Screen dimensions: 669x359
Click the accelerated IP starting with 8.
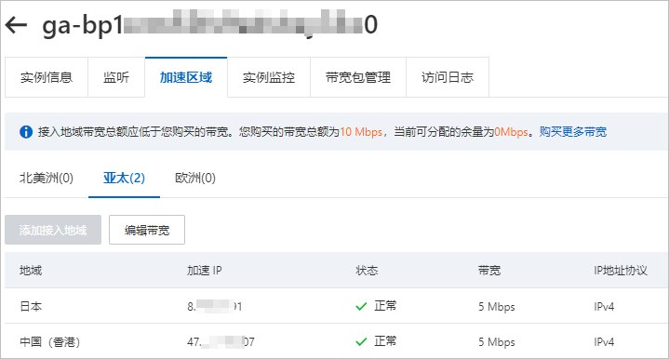click(215, 307)
